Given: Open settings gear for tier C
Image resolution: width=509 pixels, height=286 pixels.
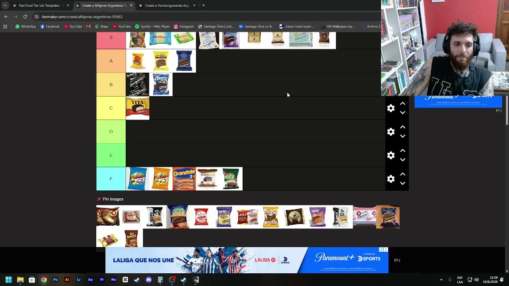Looking at the screenshot, I should 391,108.
